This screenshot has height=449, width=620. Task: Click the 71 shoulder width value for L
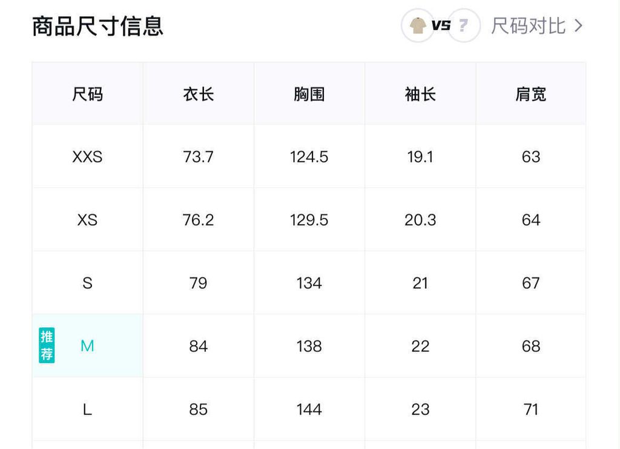pyautogui.click(x=531, y=410)
